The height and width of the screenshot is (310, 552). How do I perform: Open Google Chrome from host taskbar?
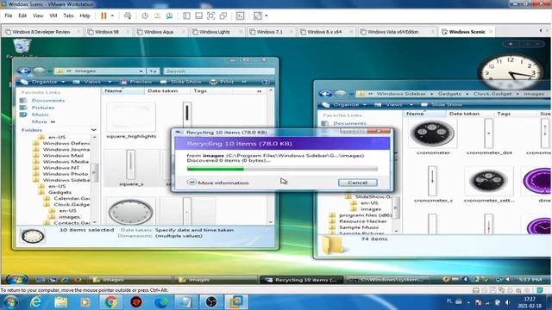coord(110,302)
